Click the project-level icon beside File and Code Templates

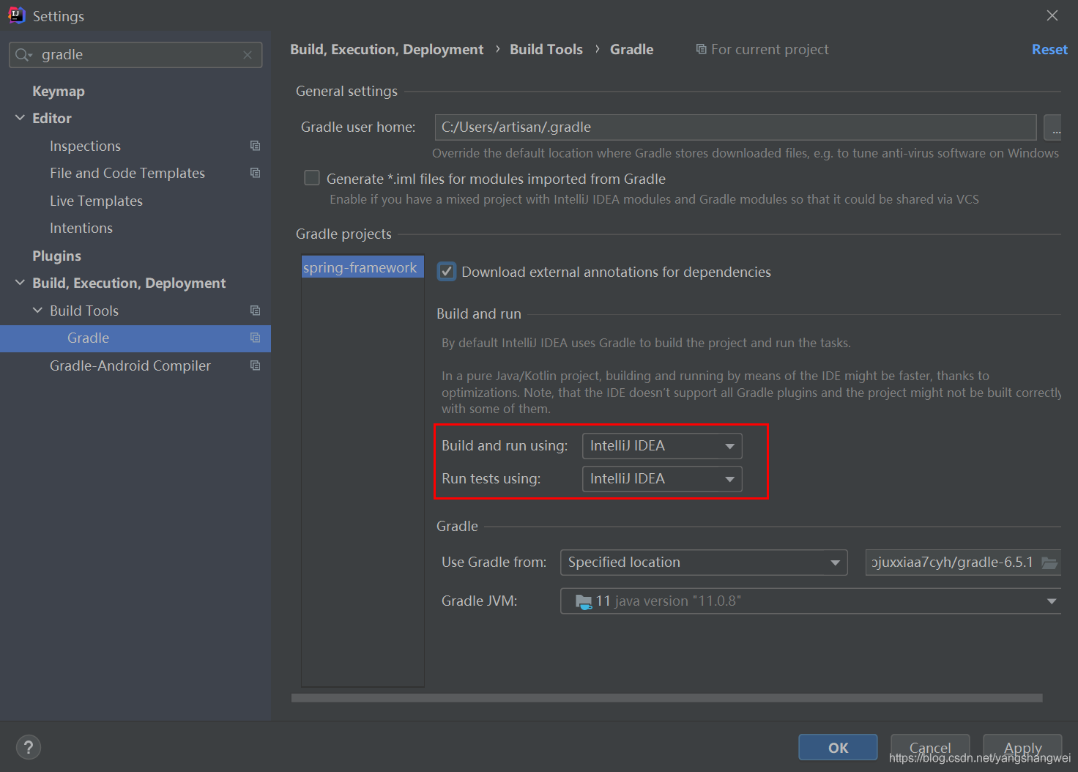(x=255, y=173)
